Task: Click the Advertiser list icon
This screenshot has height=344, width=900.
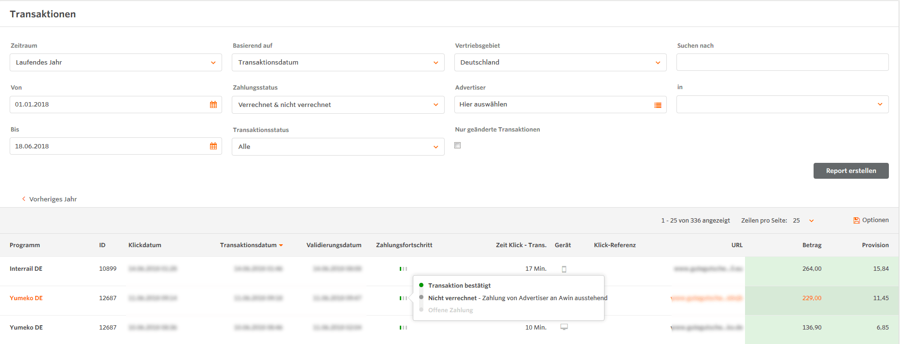Action: pyautogui.click(x=658, y=105)
